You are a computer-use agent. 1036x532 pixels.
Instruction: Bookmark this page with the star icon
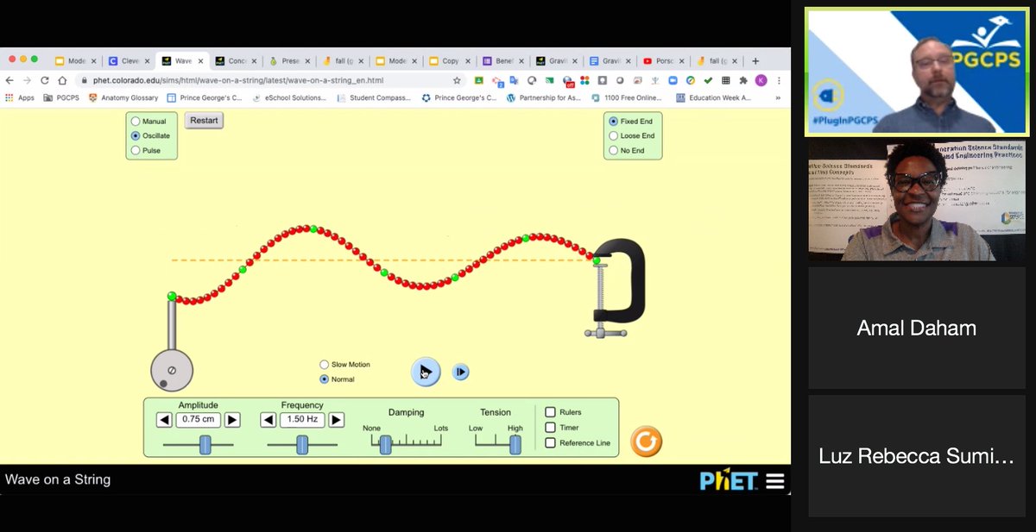point(457,80)
